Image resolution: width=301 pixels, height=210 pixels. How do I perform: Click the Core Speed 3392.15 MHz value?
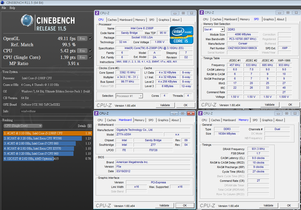click(x=127, y=73)
